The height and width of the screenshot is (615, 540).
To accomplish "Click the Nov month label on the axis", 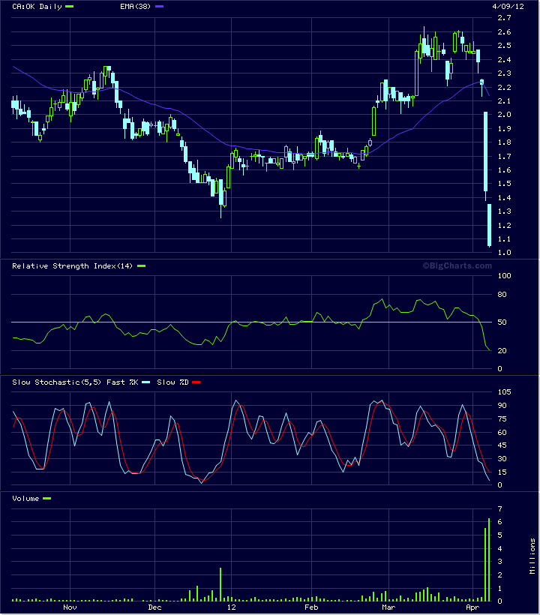I will 70,607.
